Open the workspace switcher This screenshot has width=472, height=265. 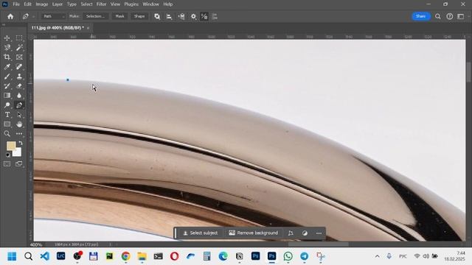pos(460,16)
